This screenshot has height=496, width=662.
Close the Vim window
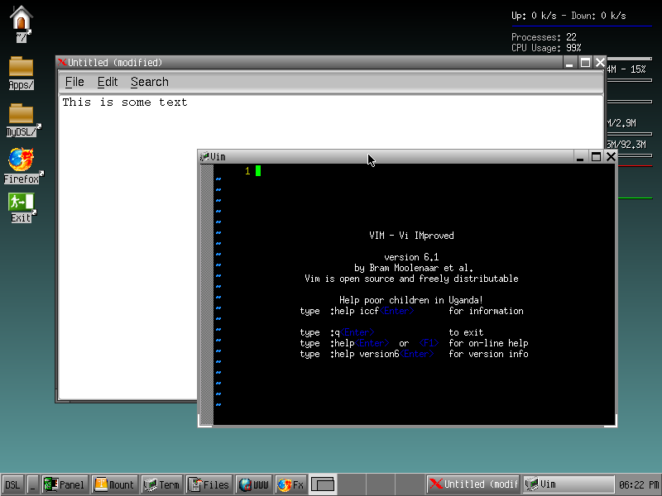point(611,157)
